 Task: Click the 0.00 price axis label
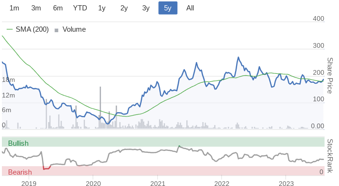(x=317, y=126)
